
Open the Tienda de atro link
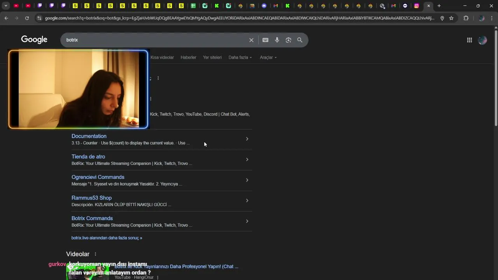coord(88,157)
